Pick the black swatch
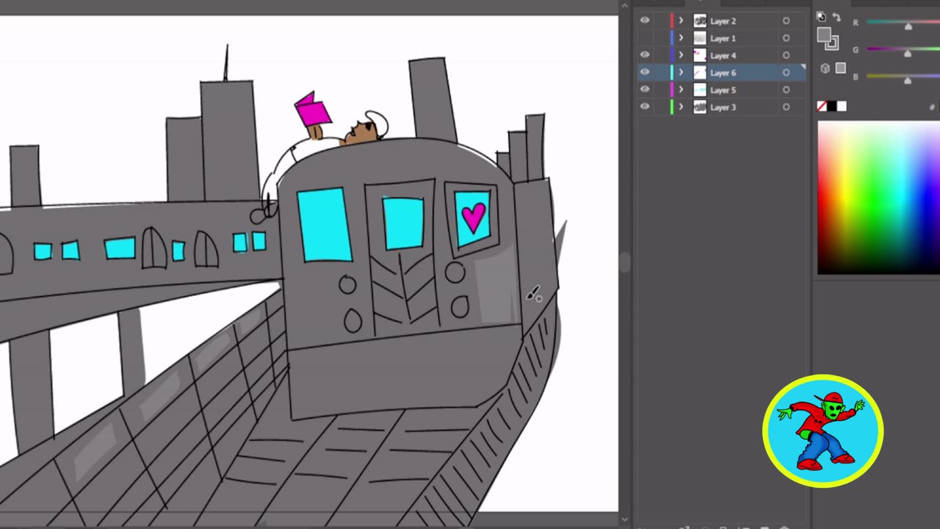 [x=832, y=107]
